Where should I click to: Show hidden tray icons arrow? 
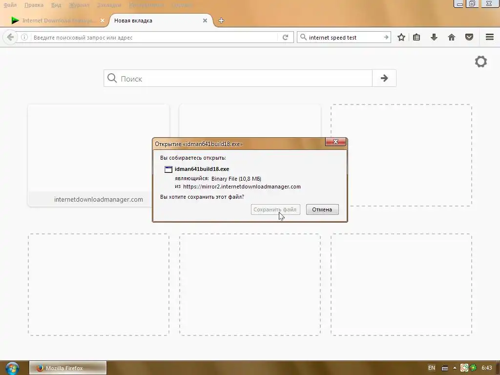(455, 368)
